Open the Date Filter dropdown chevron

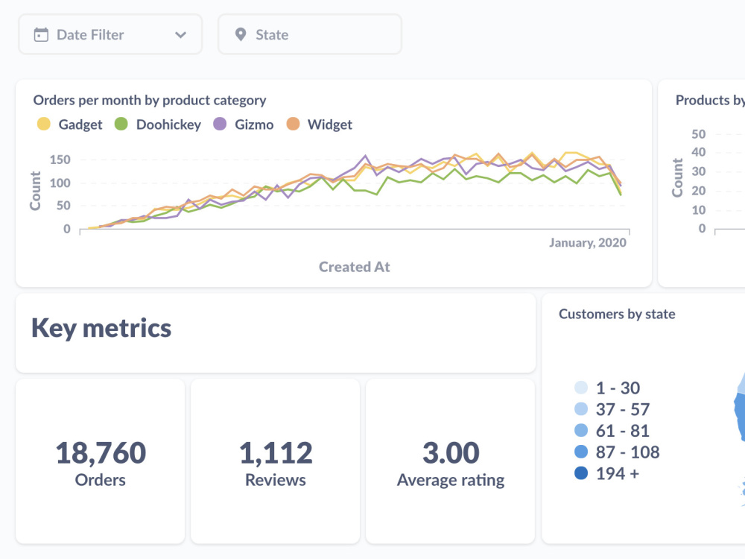[180, 34]
